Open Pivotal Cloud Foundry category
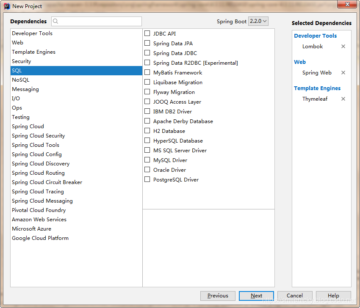This screenshot has height=308, width=360. 76,210
